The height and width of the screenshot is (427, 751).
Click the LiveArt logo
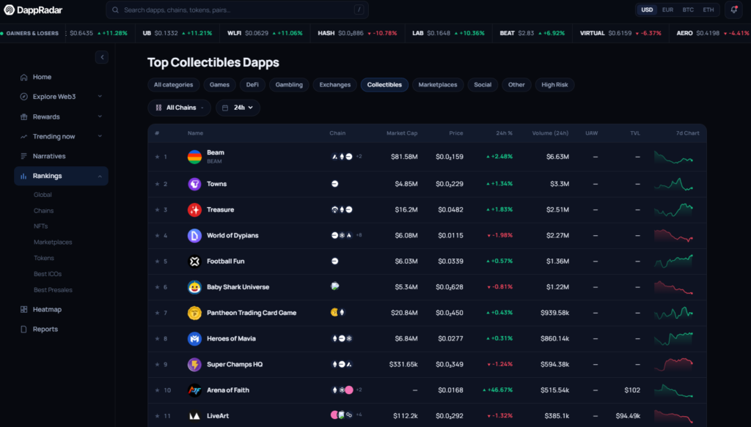click(194, 416)
